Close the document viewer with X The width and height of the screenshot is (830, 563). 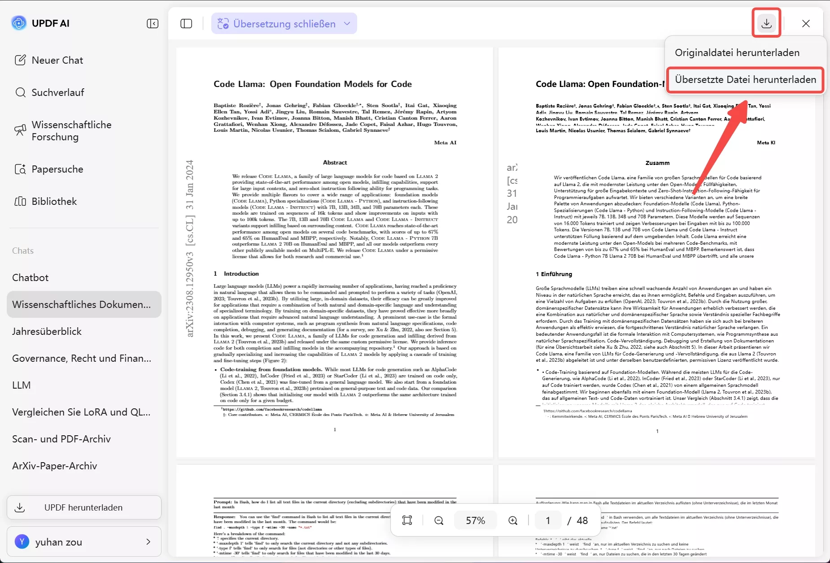click(x=806, y=23)
